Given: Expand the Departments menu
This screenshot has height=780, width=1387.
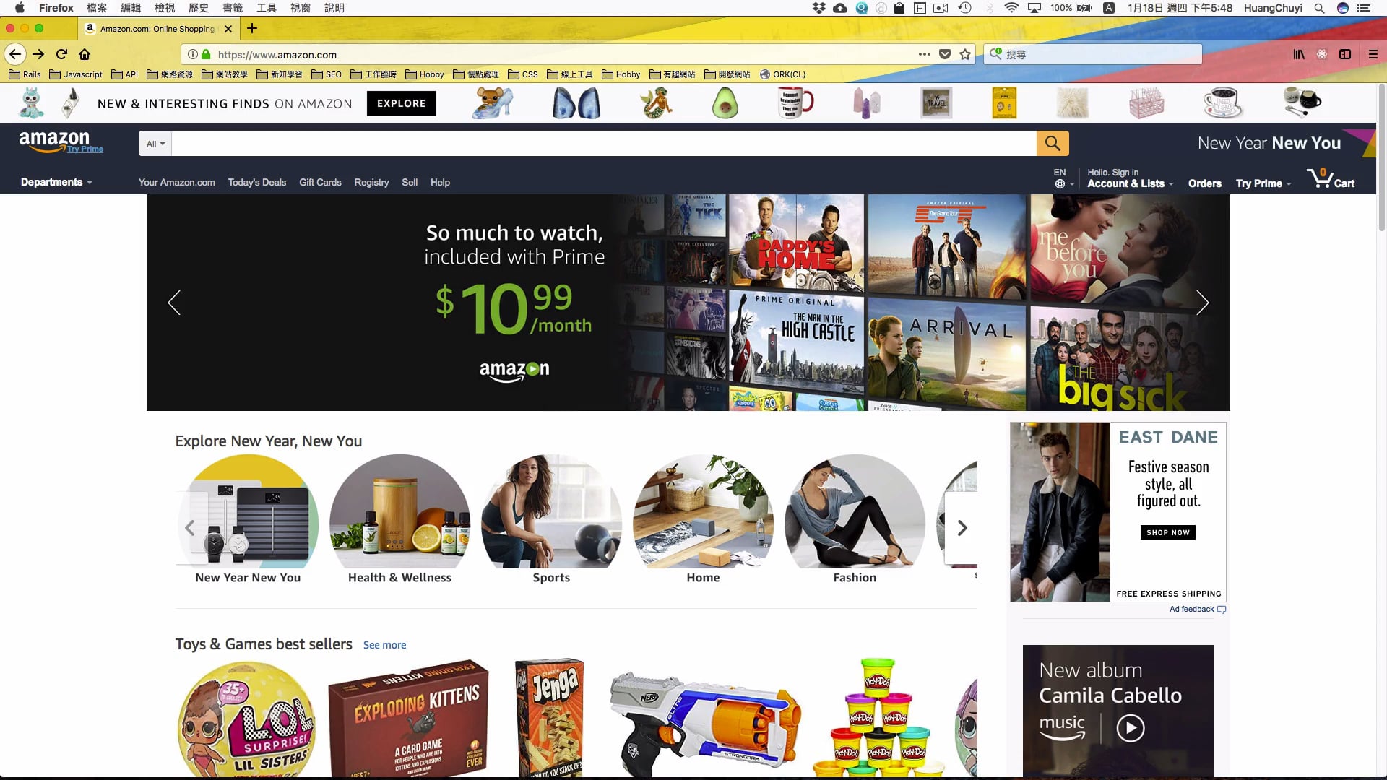Looking at the screenshot, I should [56, 182].
